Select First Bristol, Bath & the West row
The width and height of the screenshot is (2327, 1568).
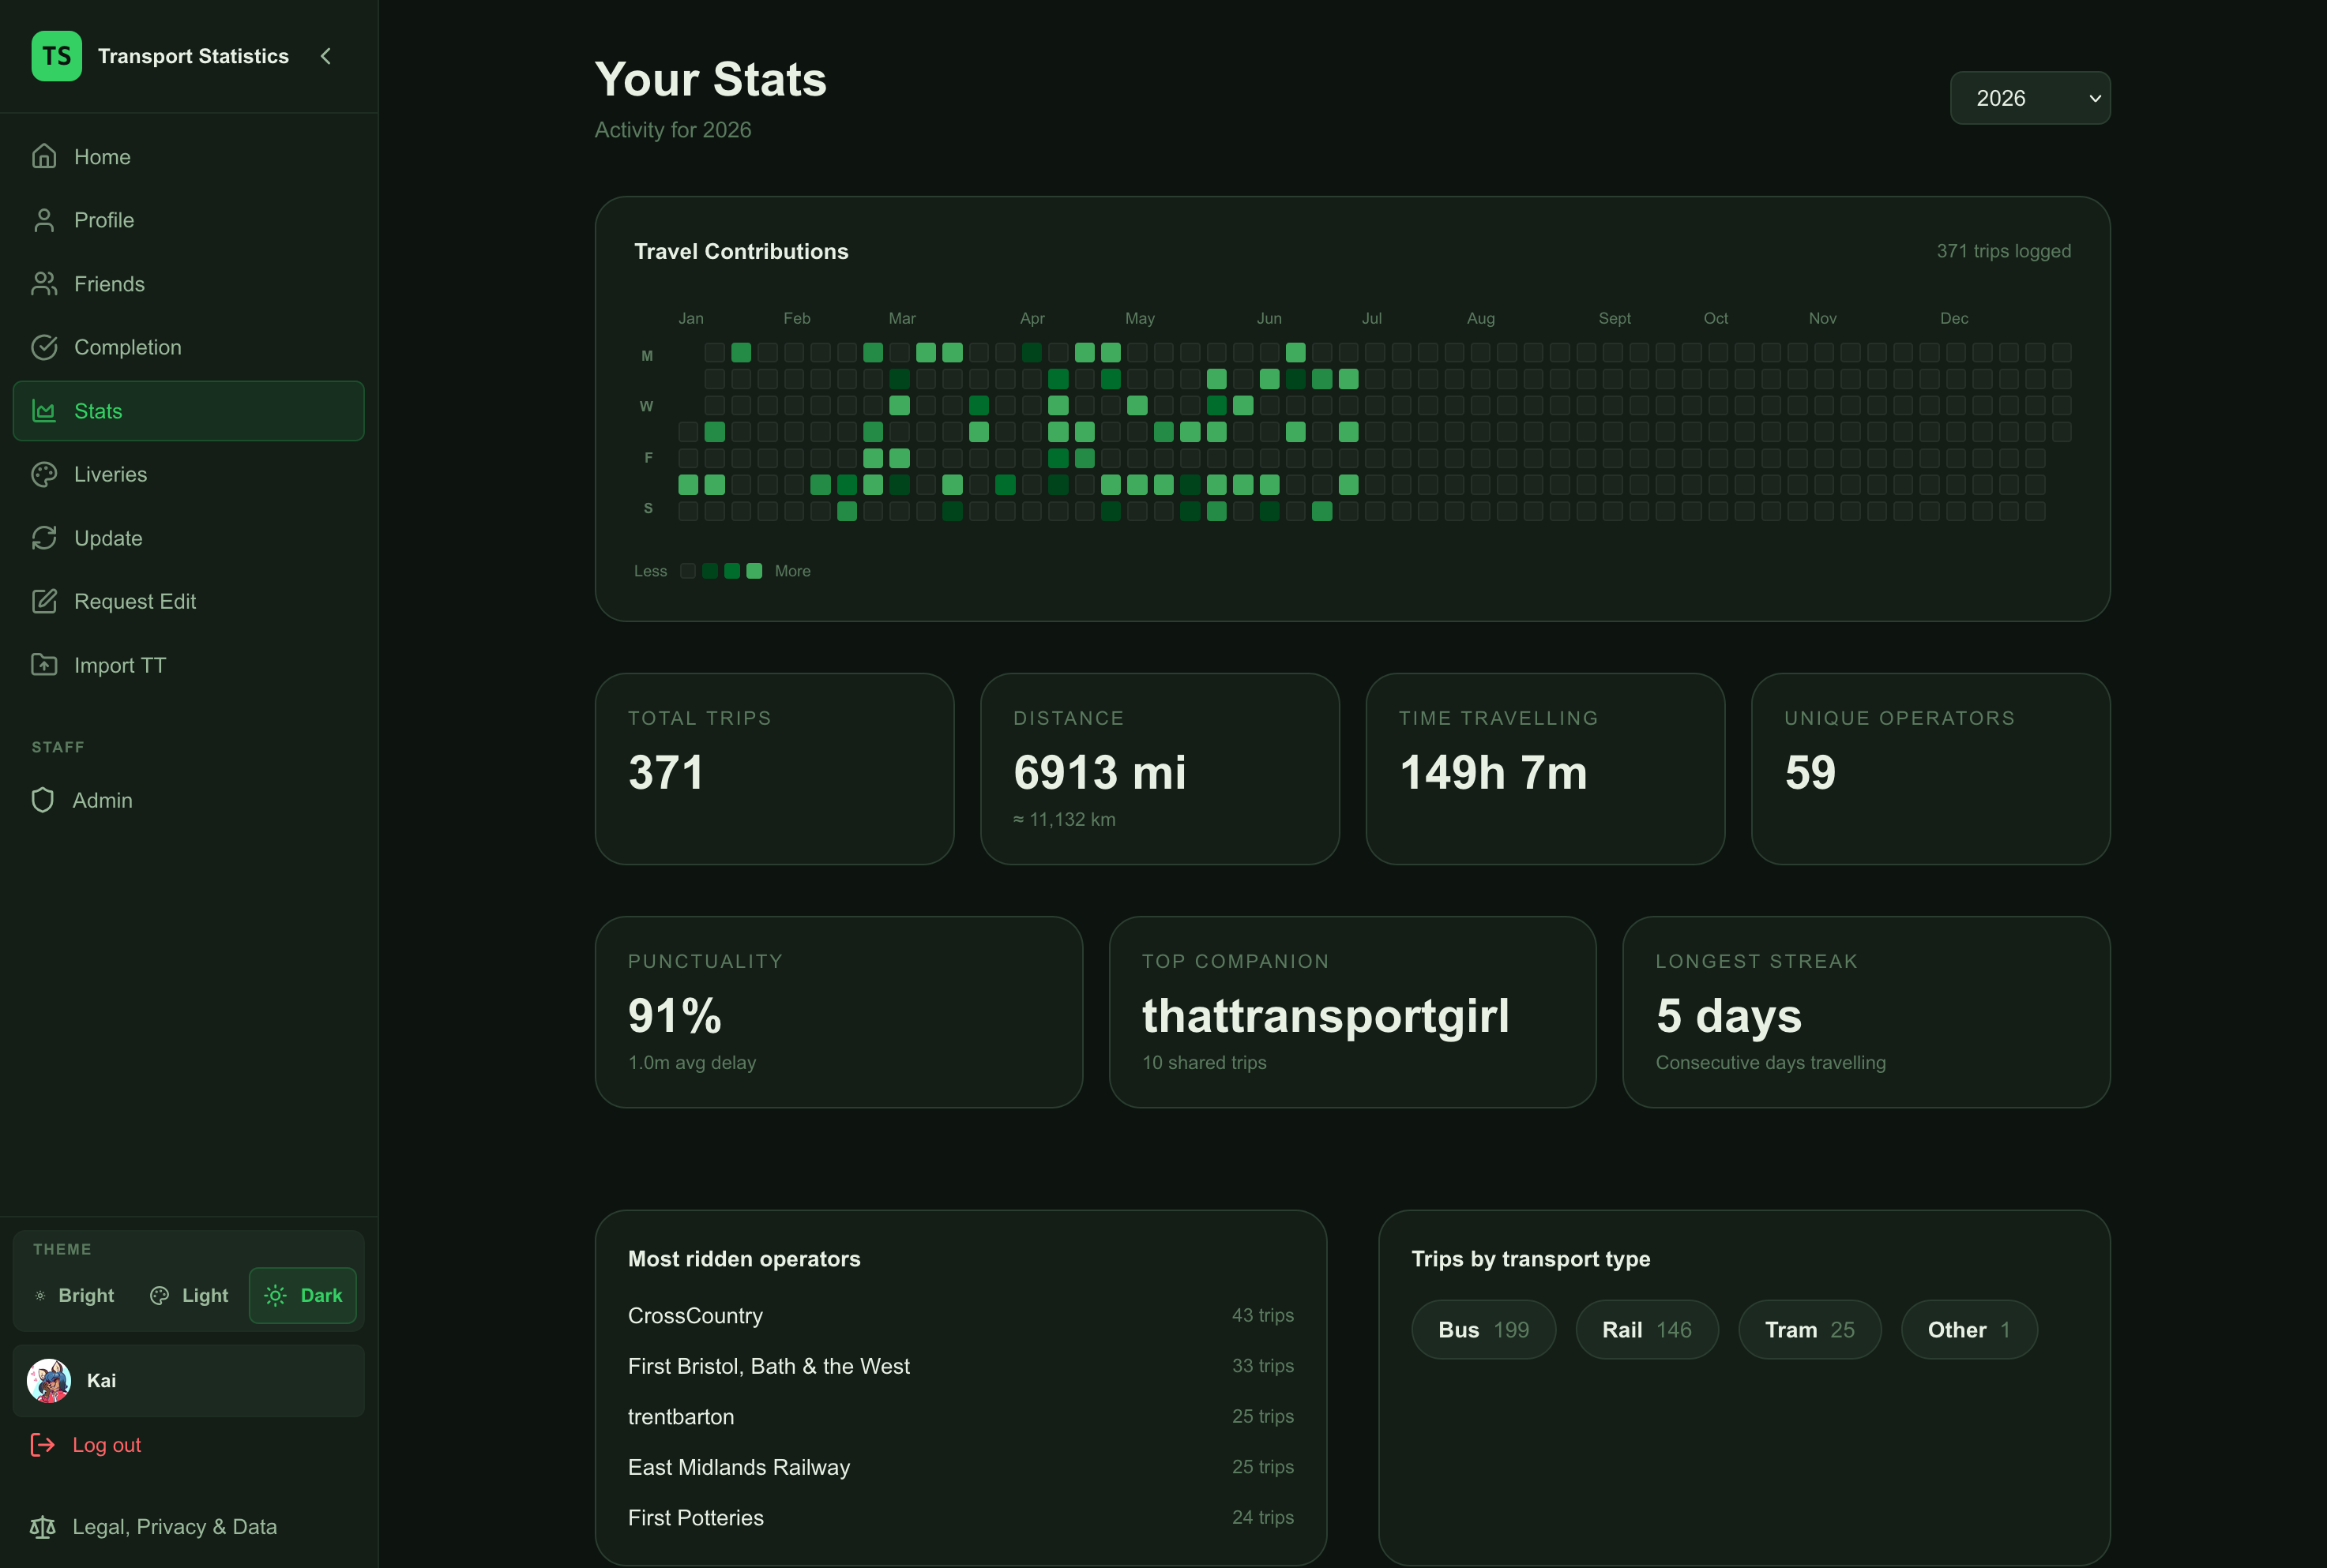coord(960,1366)
